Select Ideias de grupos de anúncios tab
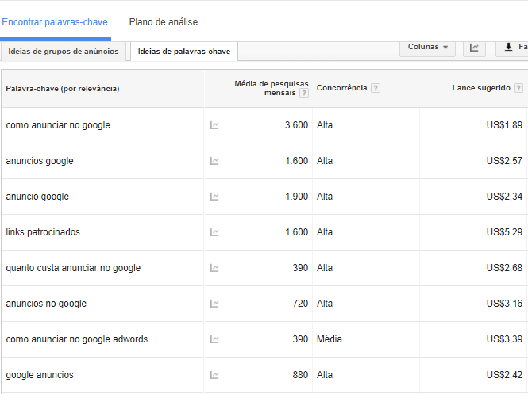528x394 pixels. (64, 52)
